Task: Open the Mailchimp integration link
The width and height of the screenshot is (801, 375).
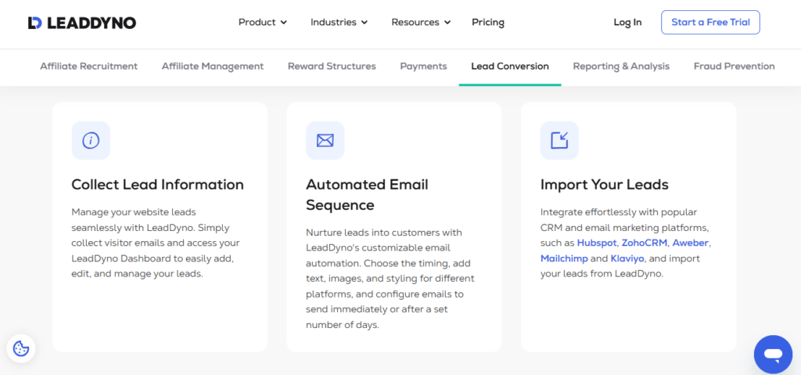Action: click(564, 258)
